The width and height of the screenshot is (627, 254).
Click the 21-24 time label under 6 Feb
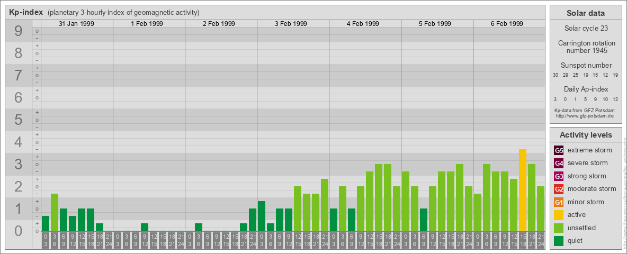pyautogui.click(x=540, y=240)
